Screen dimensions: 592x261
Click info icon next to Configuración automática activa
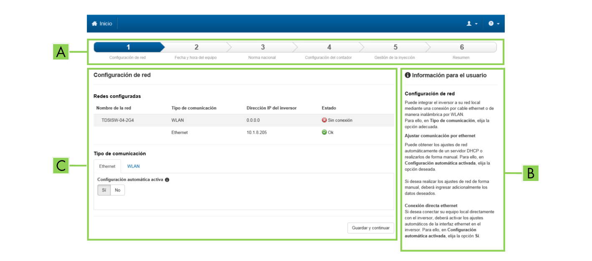[x=167, y=180]
